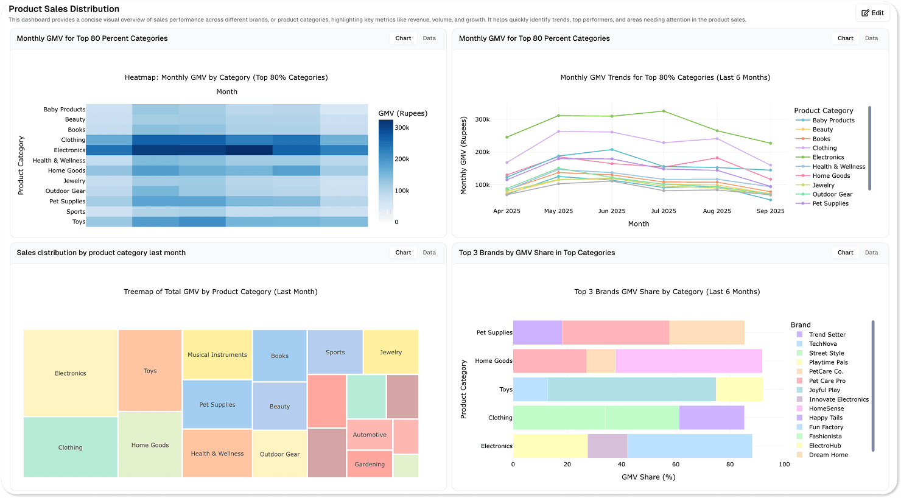This screenshot has width=901, height=498.
Task: Select the HomeSense brand legend marker
Action: [x=798, y=409]
